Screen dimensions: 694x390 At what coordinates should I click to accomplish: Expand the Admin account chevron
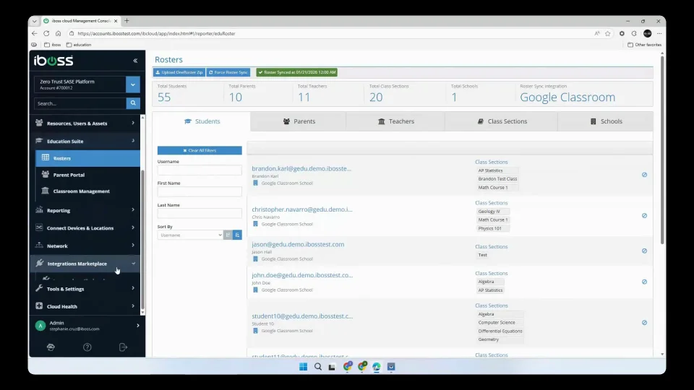tap(137, 326)
